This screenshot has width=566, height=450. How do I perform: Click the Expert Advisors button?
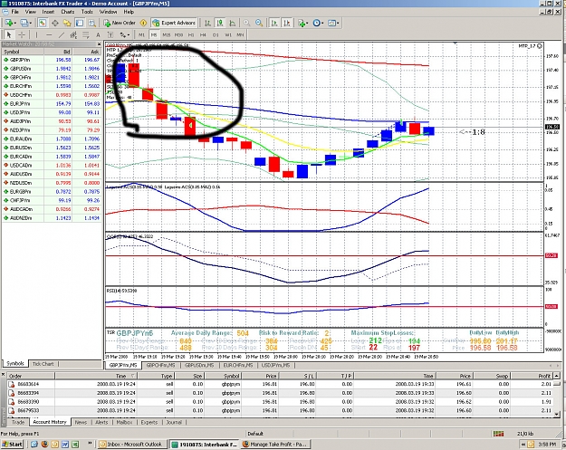tap(175, 23)
